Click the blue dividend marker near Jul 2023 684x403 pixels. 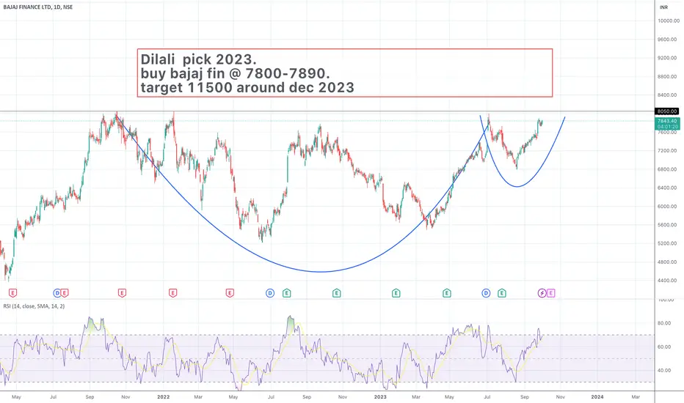486,293
